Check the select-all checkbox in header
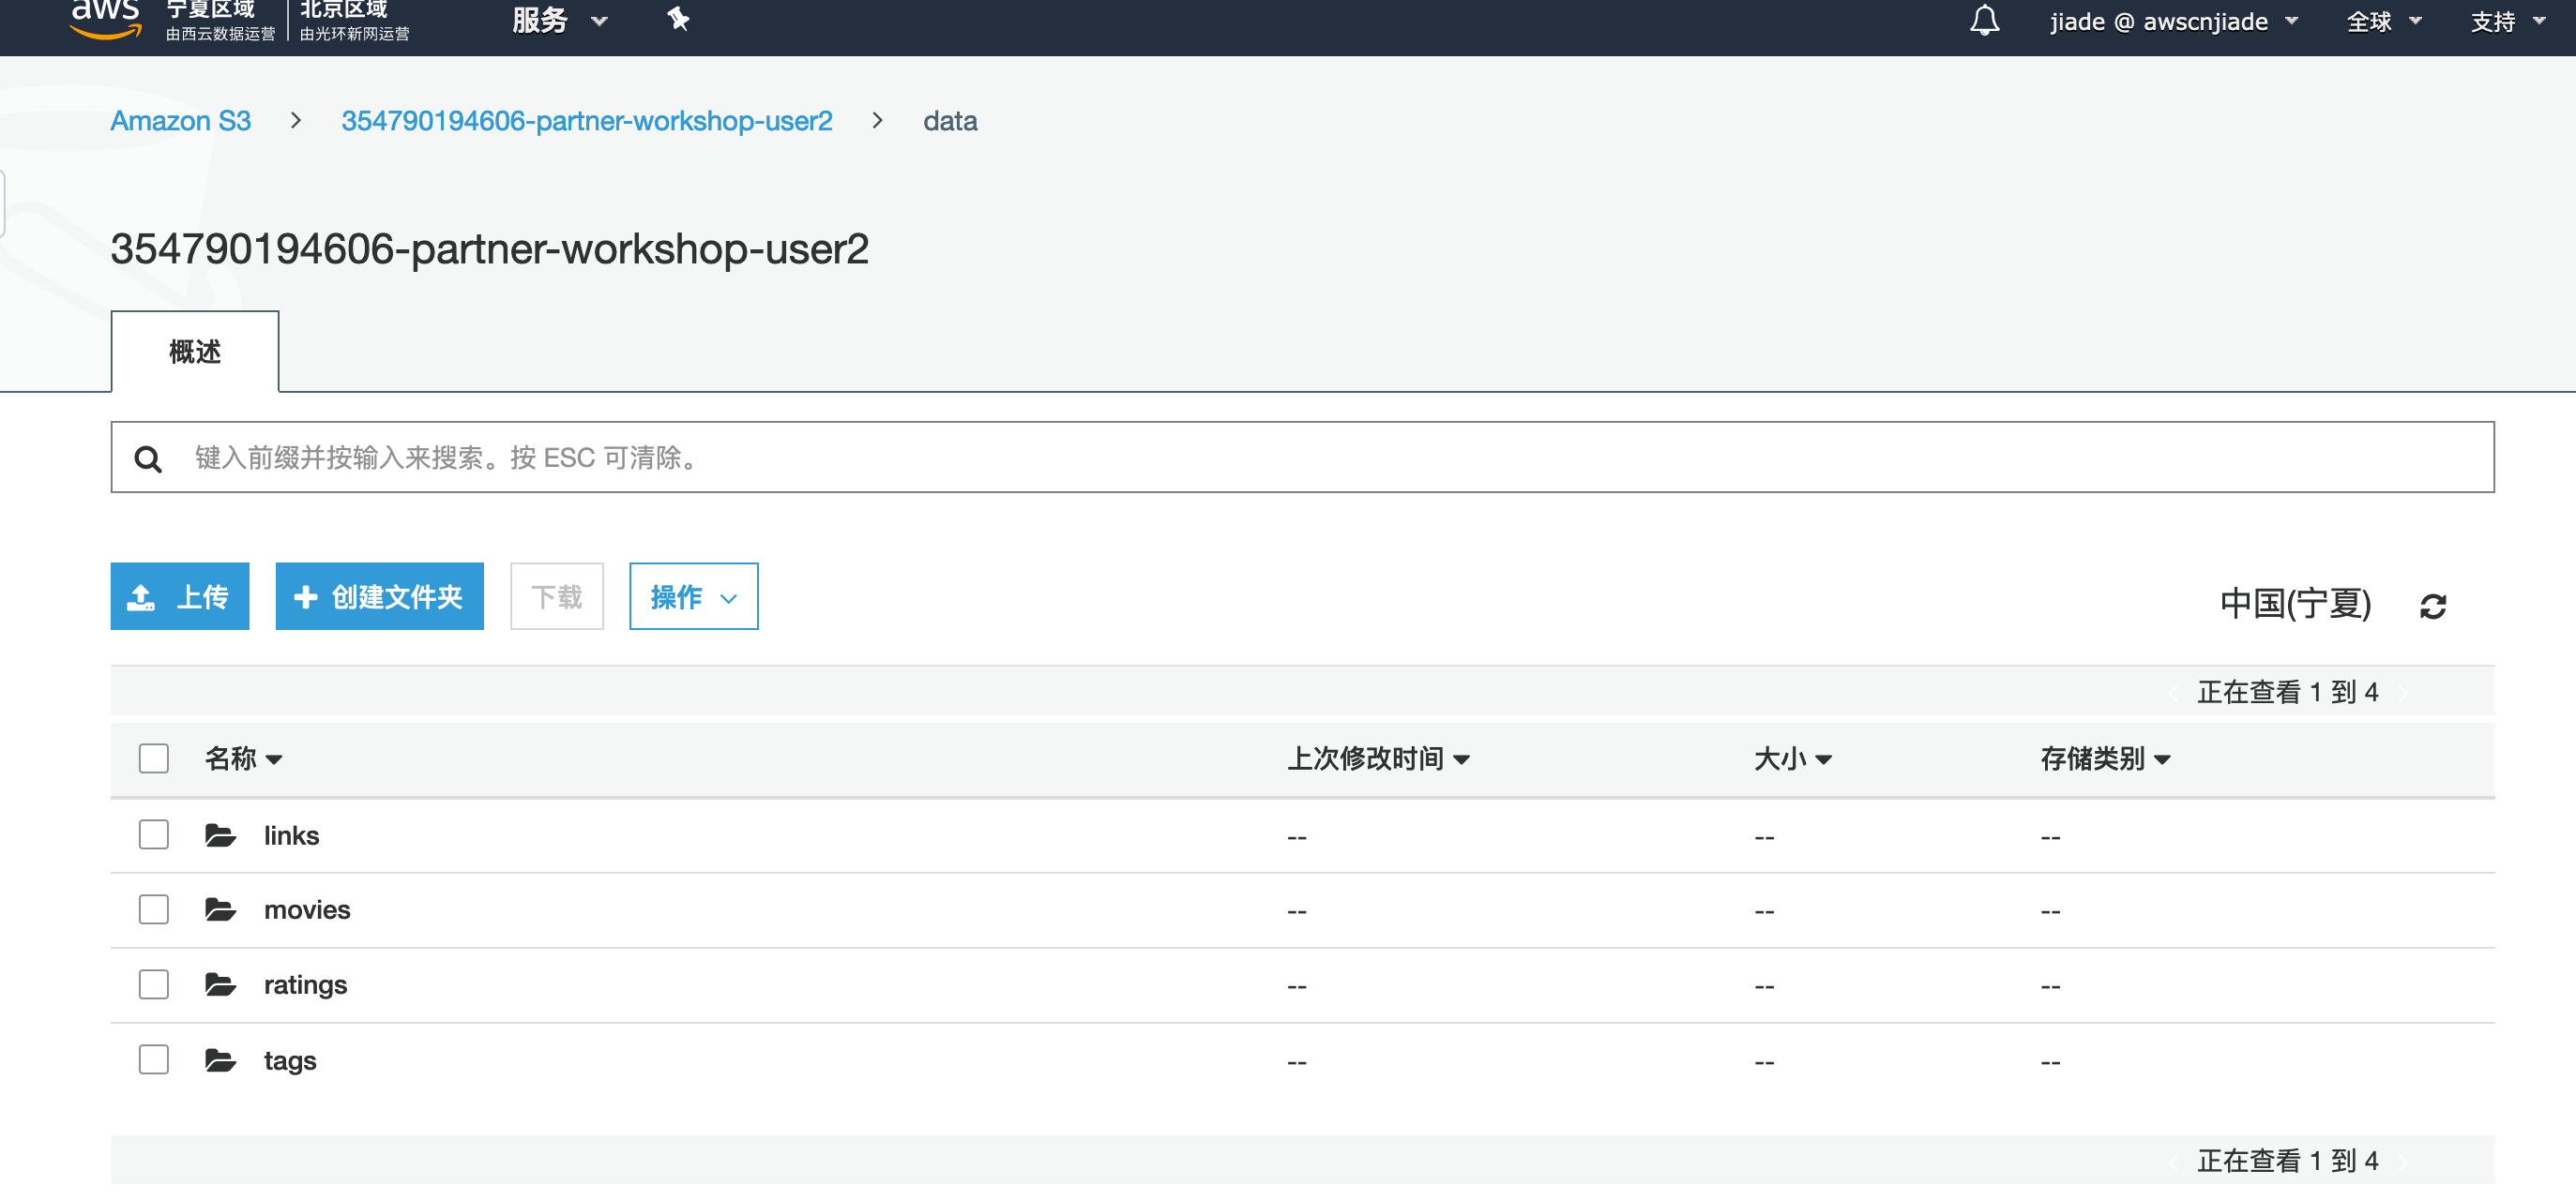The width and height of the screenshot is (2576, 1200). click(x=153, y=758)
